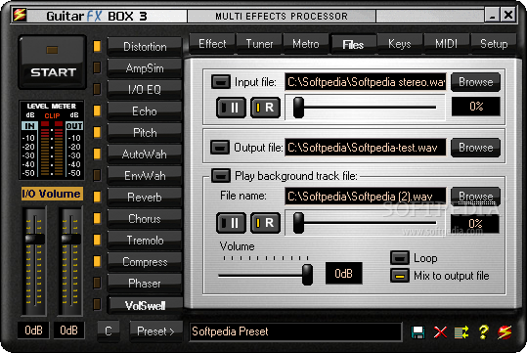Select the VolSwell effect button

145,305
